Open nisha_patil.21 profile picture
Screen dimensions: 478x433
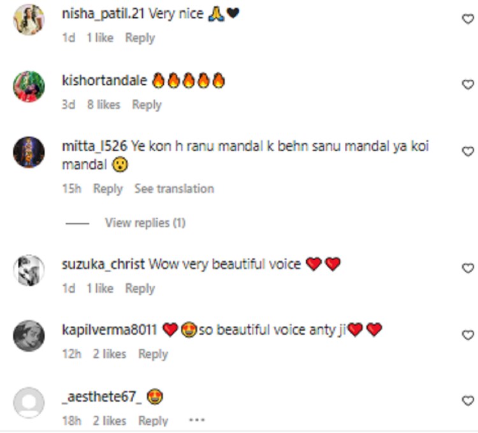[29, 20]
